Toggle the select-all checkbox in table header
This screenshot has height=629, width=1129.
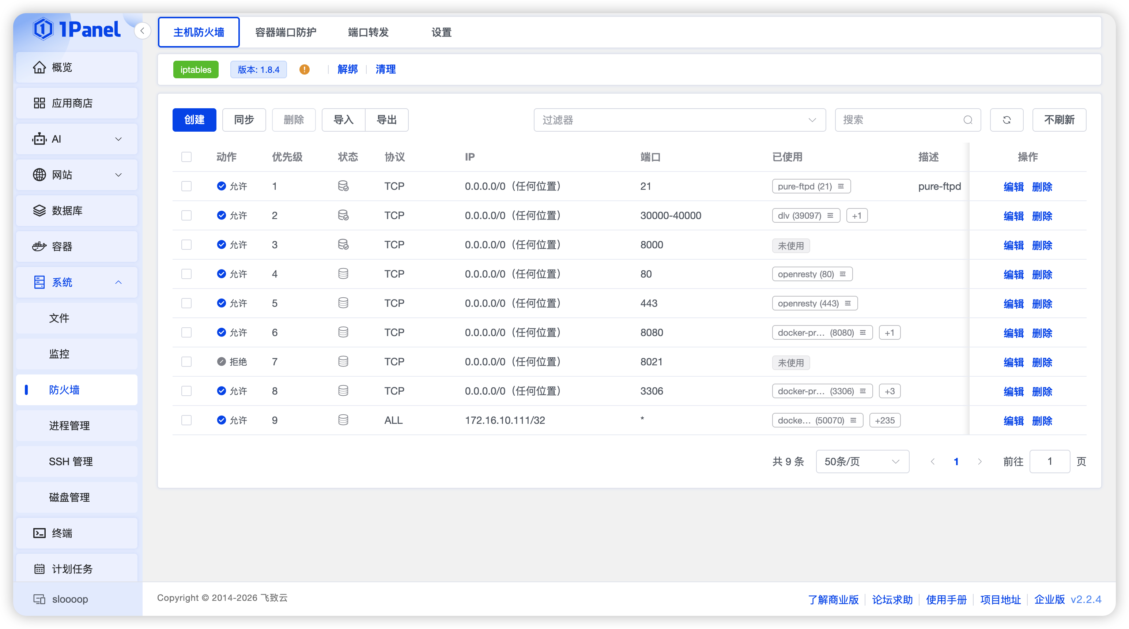[x=186, y=157]
